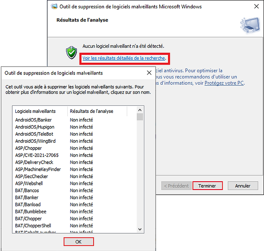Click the malware list scrollbar thumb
The height and width of the screenshot is (251, 264).
[x=140, y=117]
